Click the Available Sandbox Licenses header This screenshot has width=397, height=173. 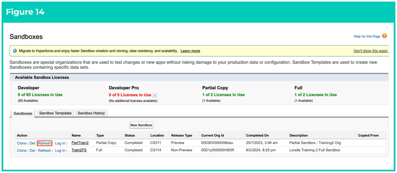point(42,78)
